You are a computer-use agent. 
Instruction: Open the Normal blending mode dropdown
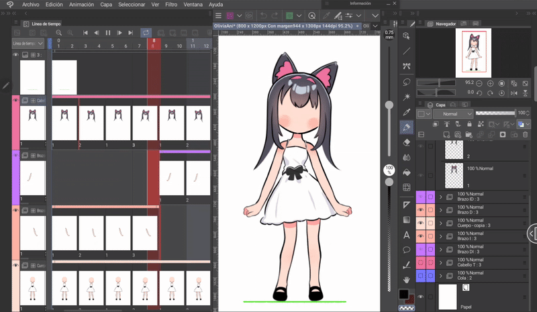[x=453, y=114]
